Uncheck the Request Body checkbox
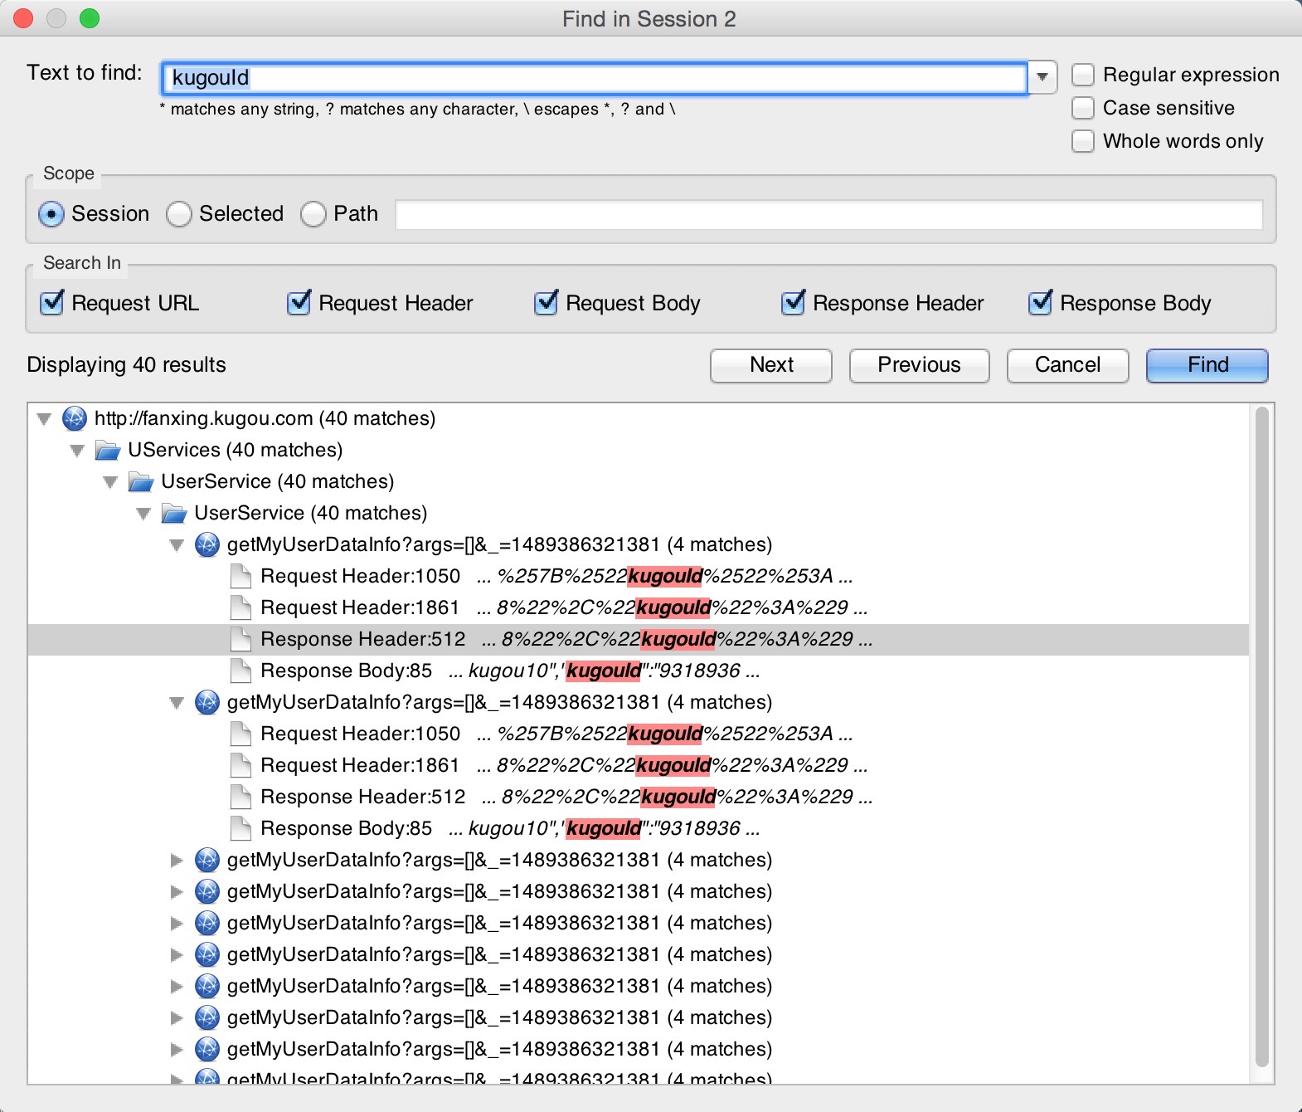Image resolution: width=1302 pixels, height=1112 pixels. click(x=547, y=303)
